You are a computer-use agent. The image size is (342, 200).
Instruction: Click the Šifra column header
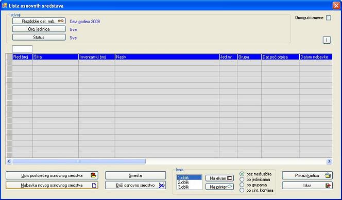(x=56, y=57)
